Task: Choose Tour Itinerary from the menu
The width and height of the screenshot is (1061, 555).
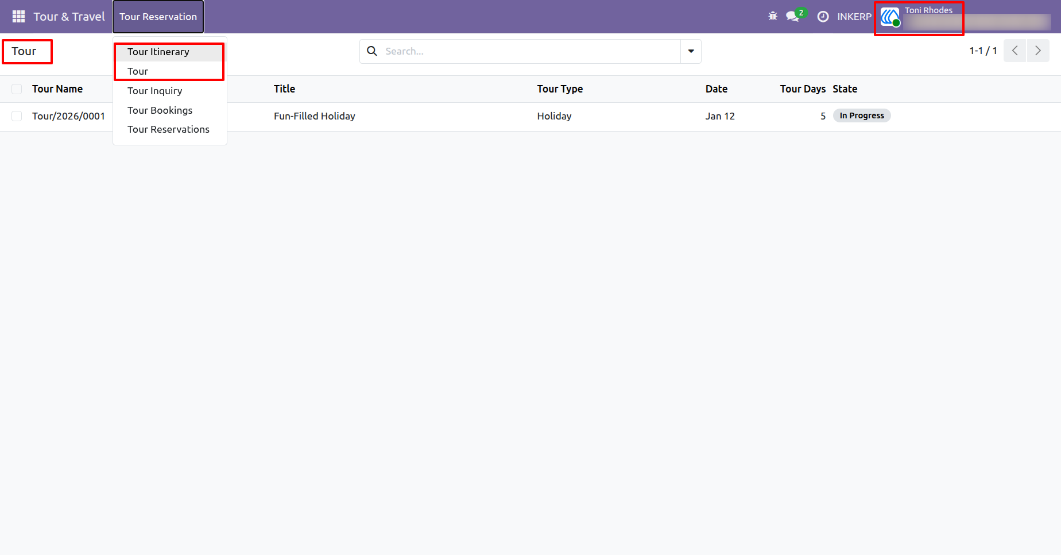Action: click(x=169, y=52)
